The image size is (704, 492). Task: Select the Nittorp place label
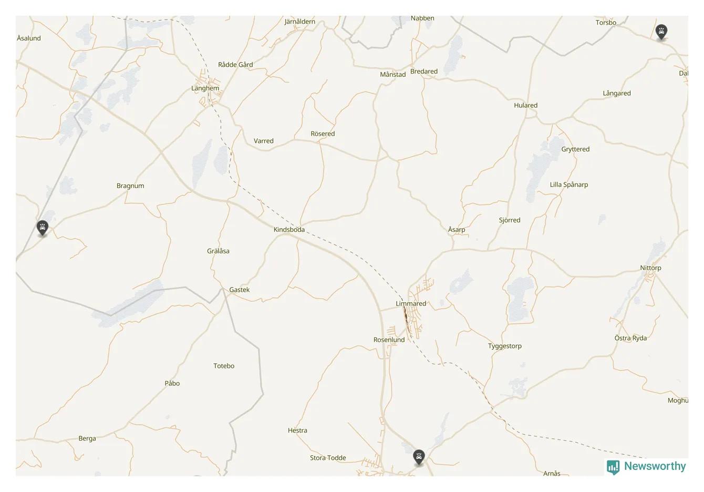(650, 268)
